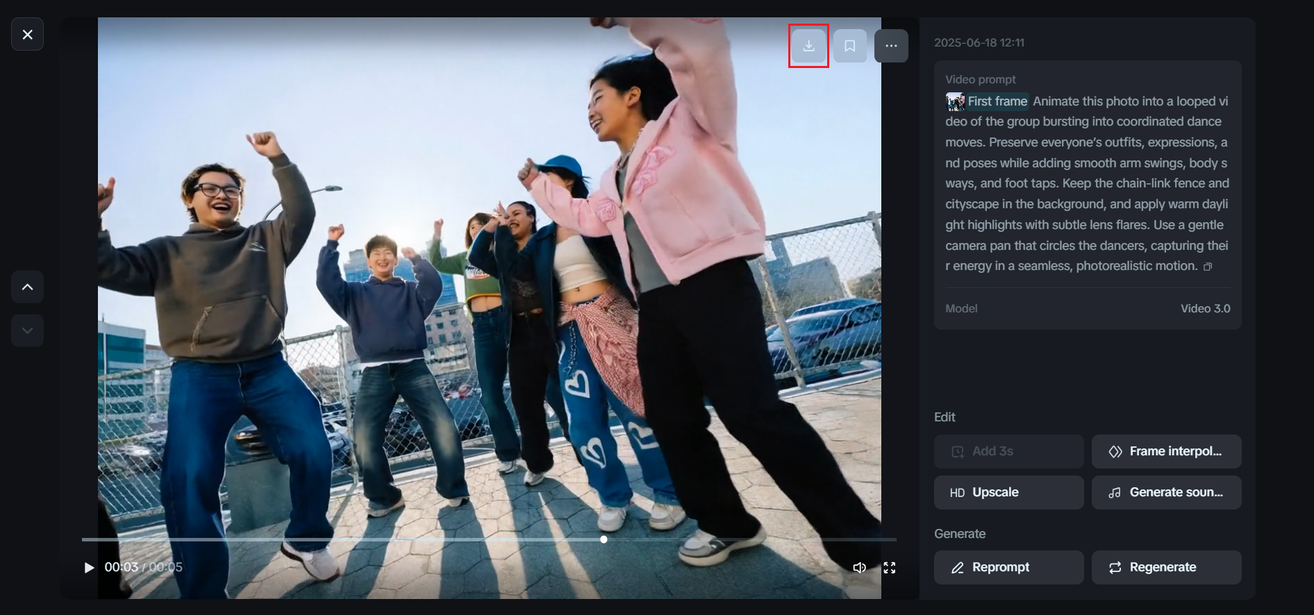Go to the previous video with up chevron
Screen dimensions: 1314x615
(27, 287)
